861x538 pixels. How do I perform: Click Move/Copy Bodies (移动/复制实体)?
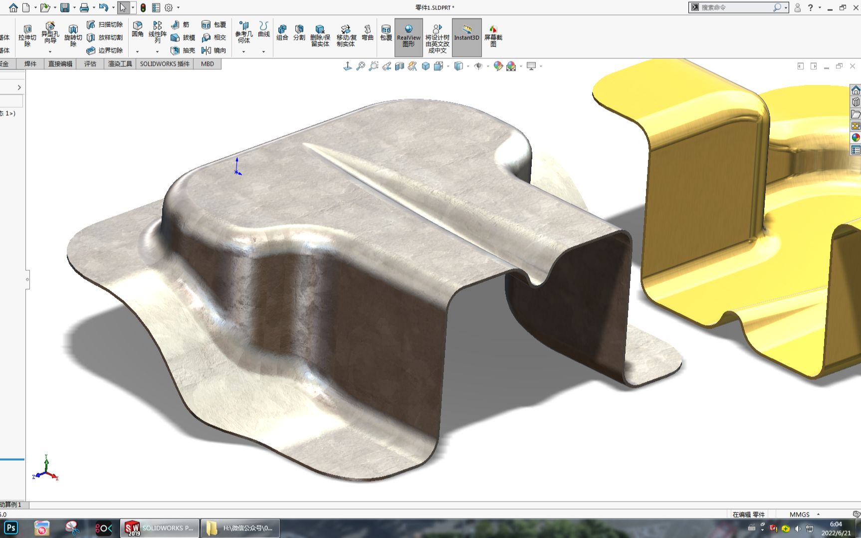[x=346, y=35]
